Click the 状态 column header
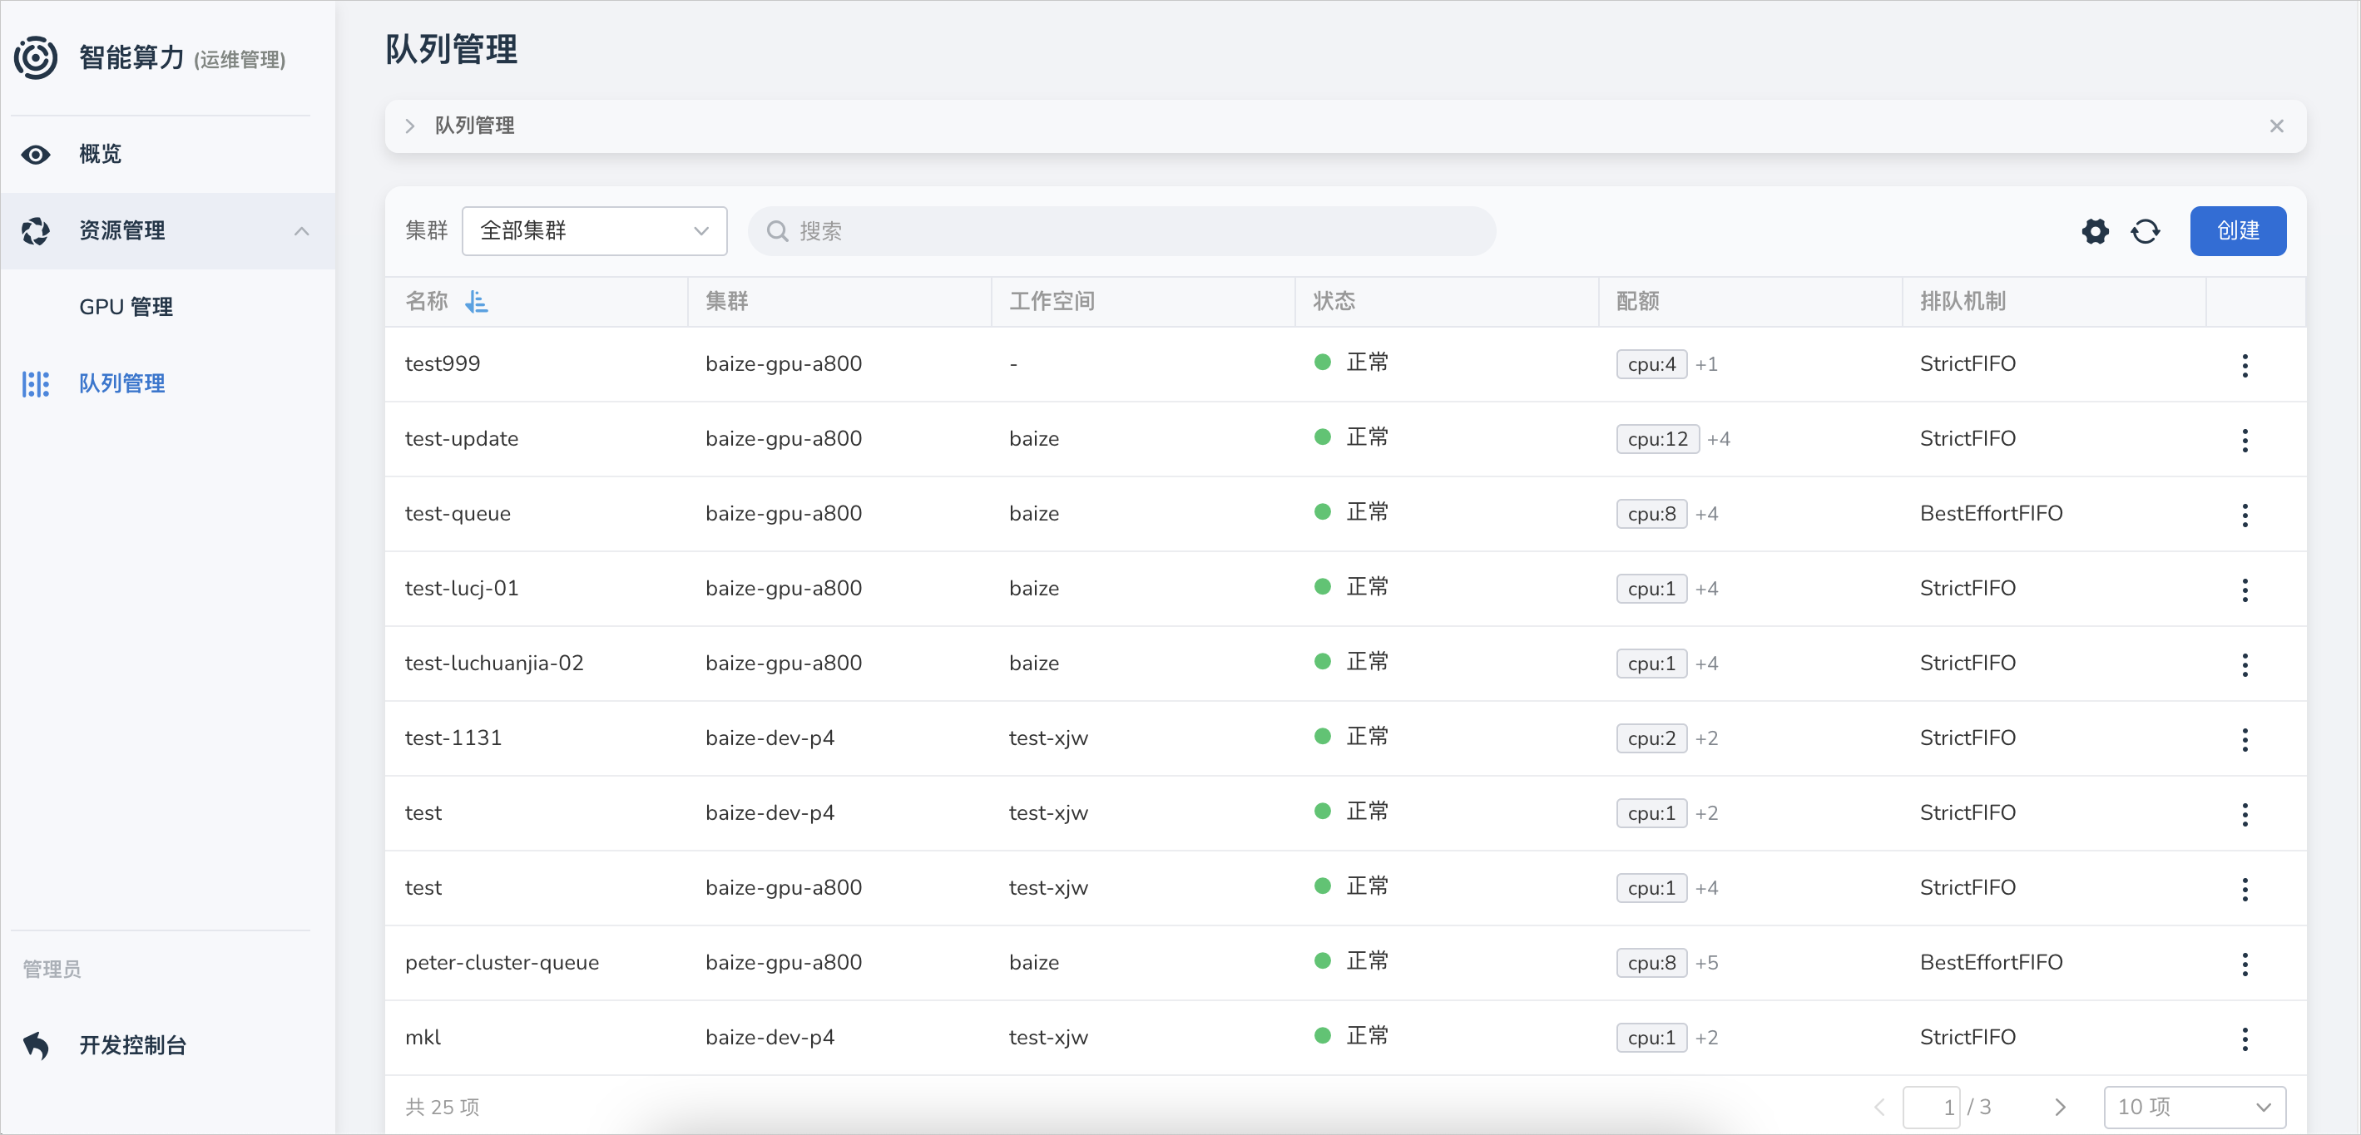Screen dimensions: 2361x1135 point(1334,301)
